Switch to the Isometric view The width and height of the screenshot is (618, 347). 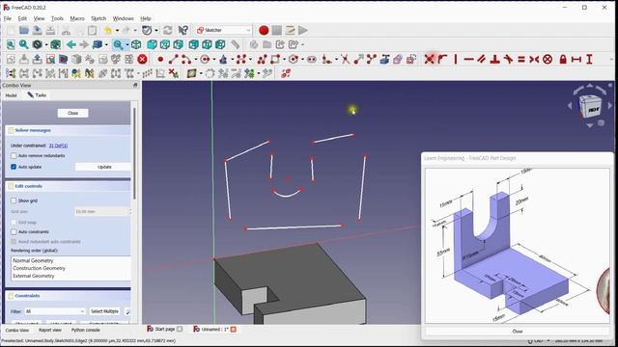pos(136,44)
